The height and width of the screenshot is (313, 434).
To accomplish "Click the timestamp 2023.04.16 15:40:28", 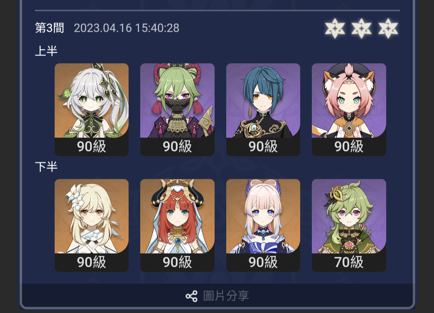I will [127, 28].
